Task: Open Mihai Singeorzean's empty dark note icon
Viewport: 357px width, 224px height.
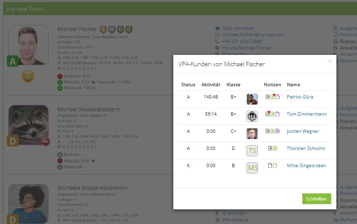Action: pos(270,165)
